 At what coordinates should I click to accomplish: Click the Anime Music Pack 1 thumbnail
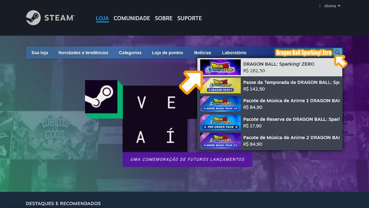pos(220,104)
